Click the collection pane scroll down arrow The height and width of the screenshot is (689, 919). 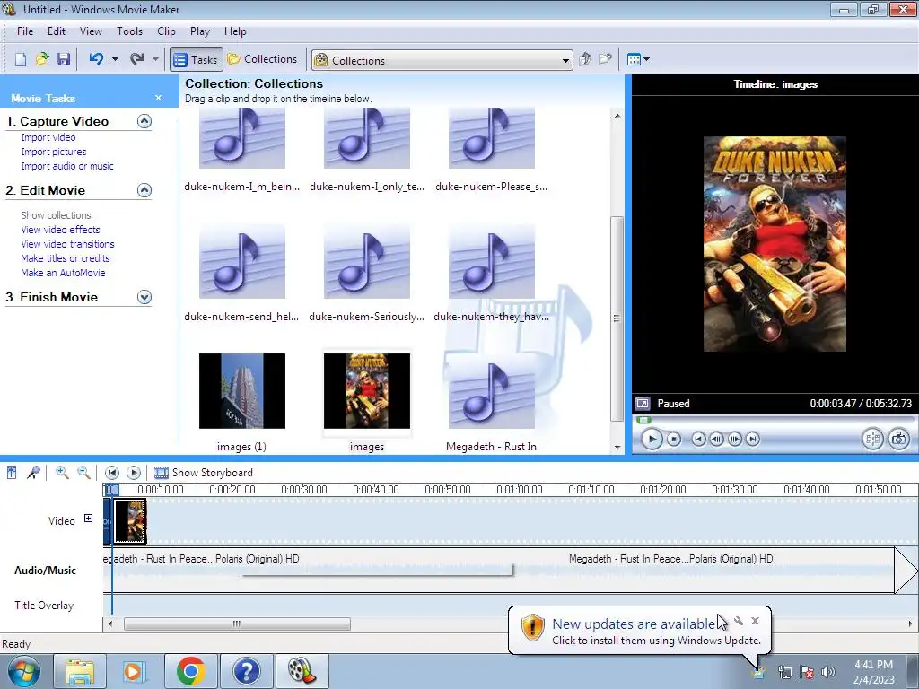tap(617, 447)
